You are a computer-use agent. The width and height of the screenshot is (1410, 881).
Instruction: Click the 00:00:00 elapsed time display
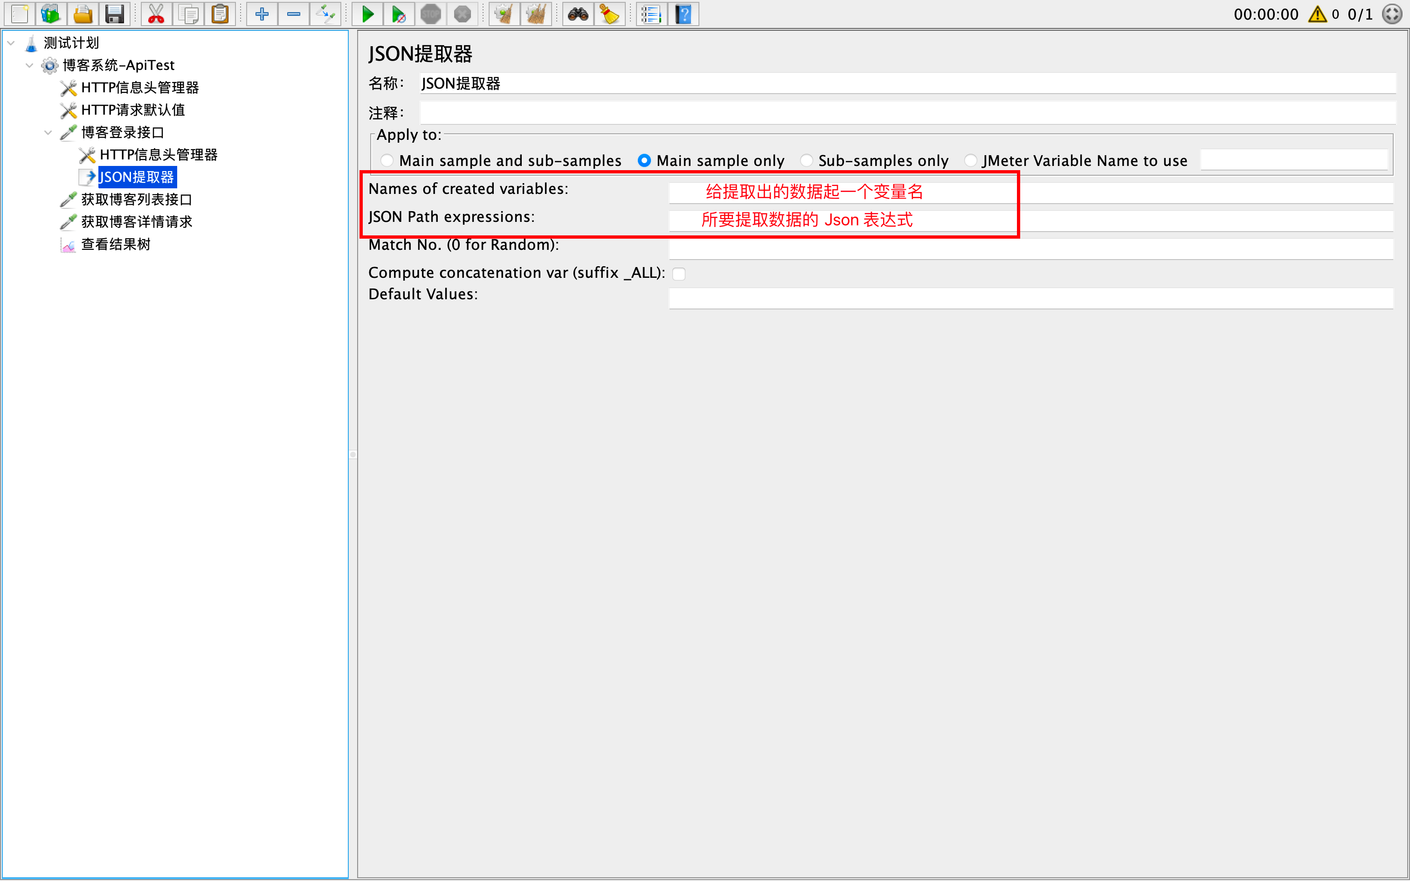tap(1266, 14)
